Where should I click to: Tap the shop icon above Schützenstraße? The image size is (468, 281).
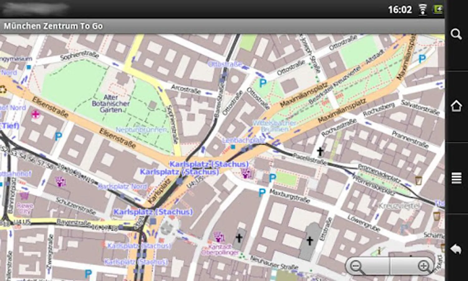(x=60, y=181)
